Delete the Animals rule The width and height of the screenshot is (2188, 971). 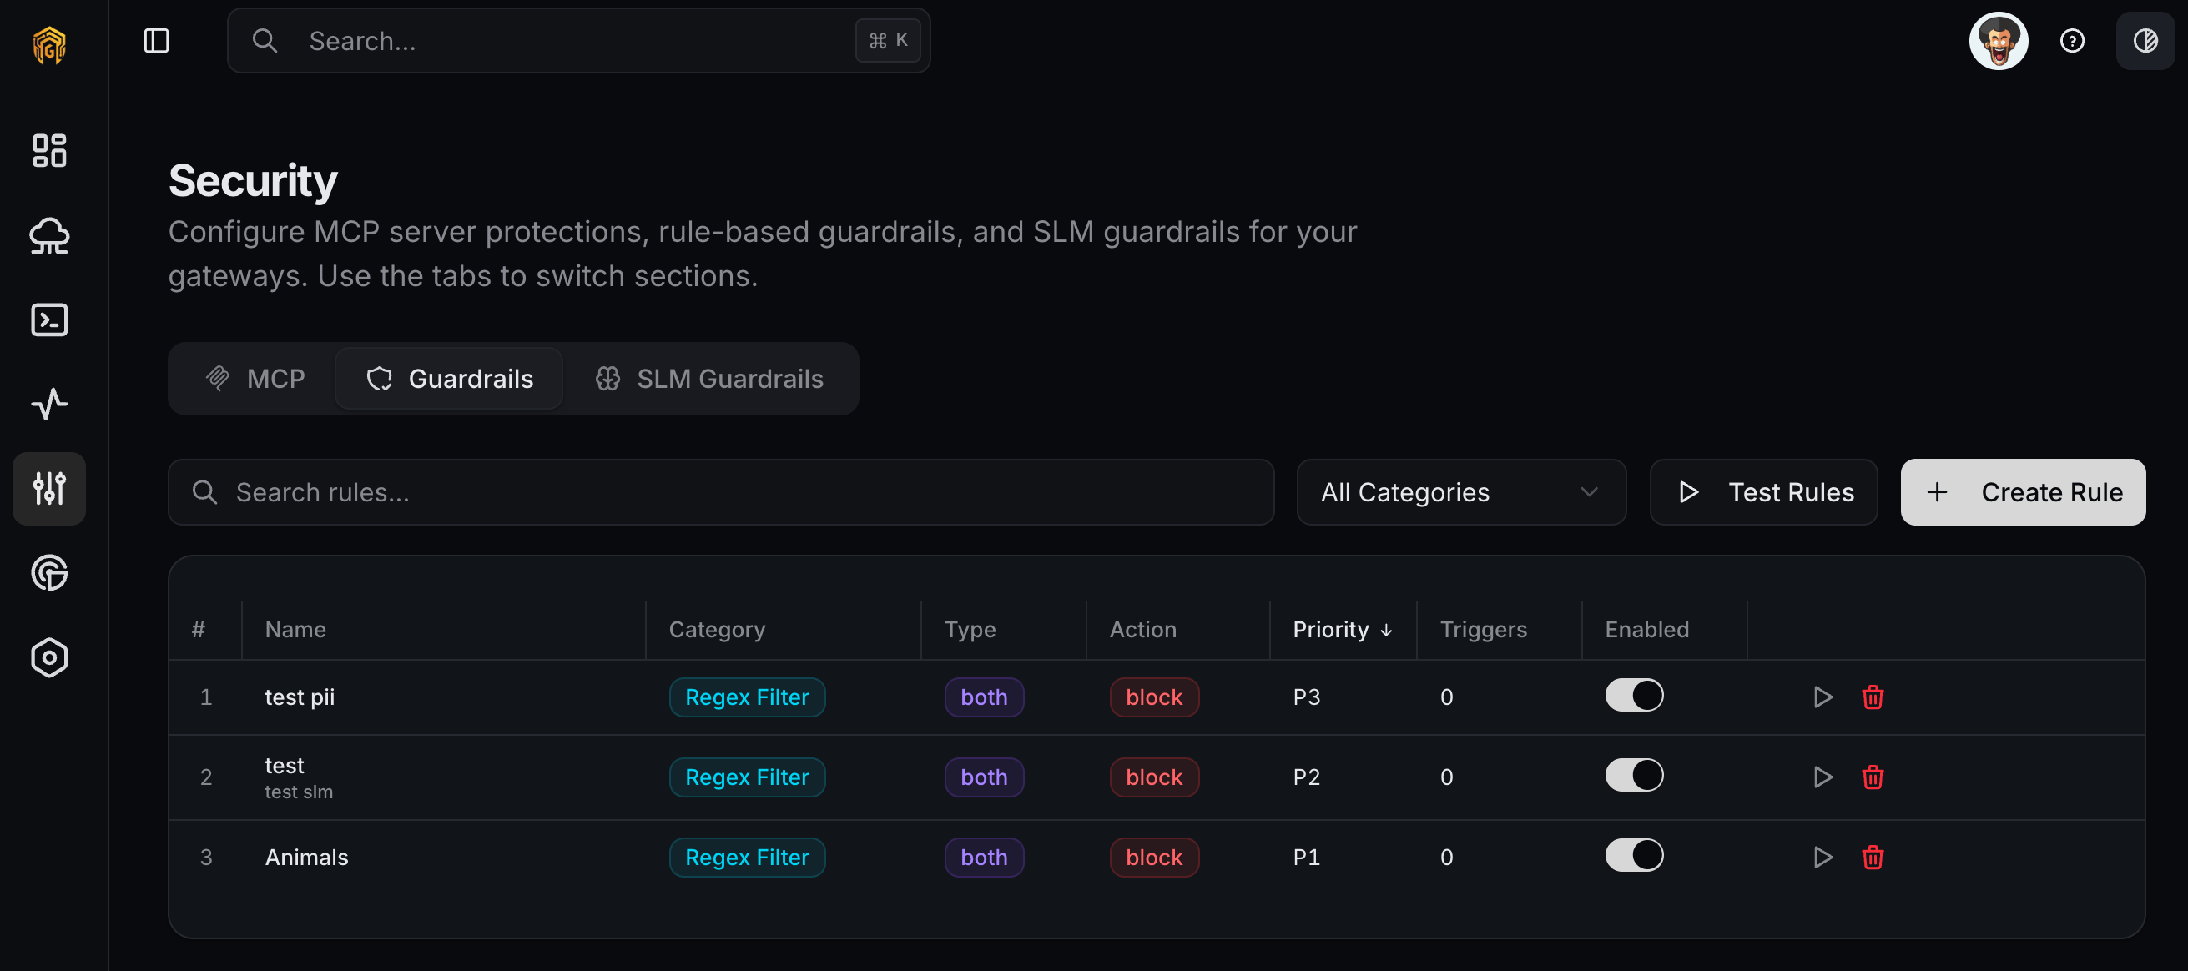(x=1872, y=857)
